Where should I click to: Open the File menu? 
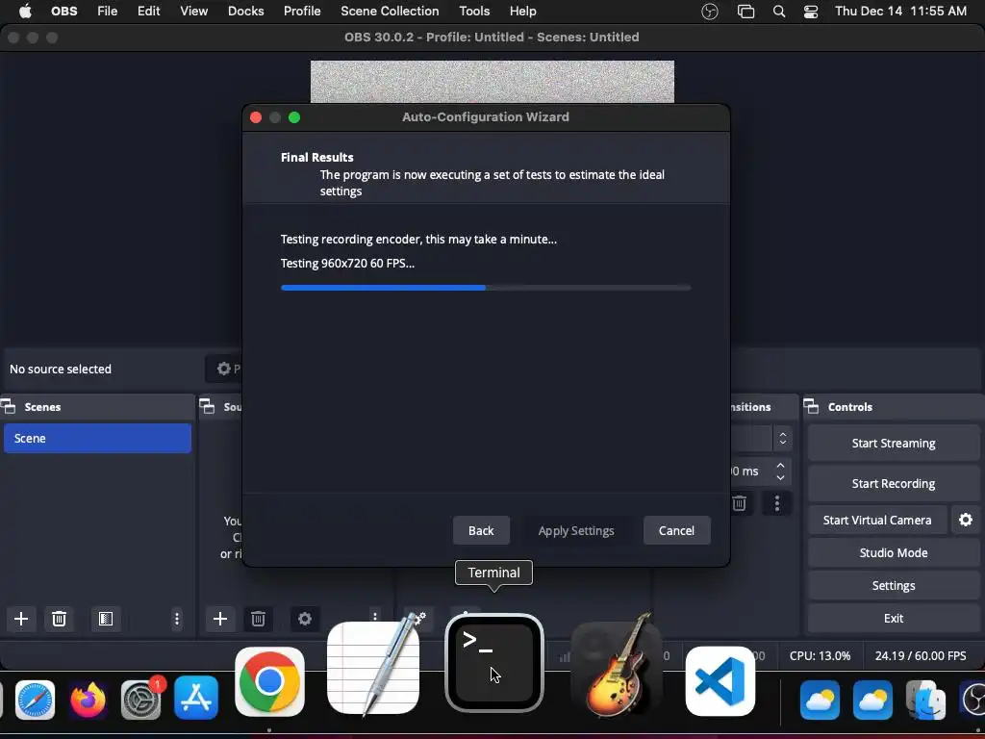(108, 12)
